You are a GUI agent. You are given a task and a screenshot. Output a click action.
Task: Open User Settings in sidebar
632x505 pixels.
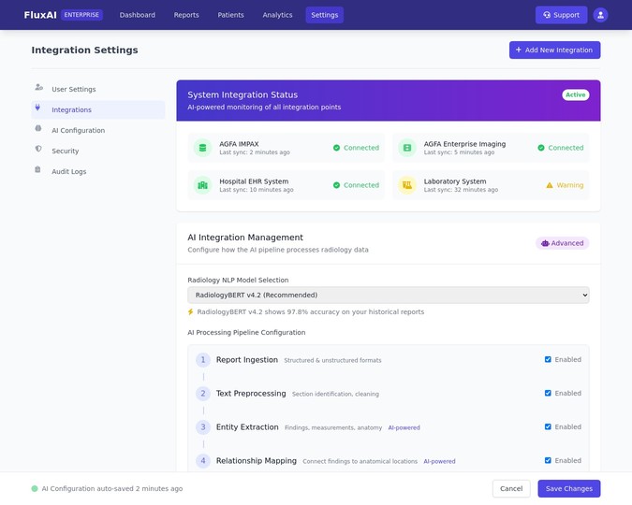click(x=98, y=89)
